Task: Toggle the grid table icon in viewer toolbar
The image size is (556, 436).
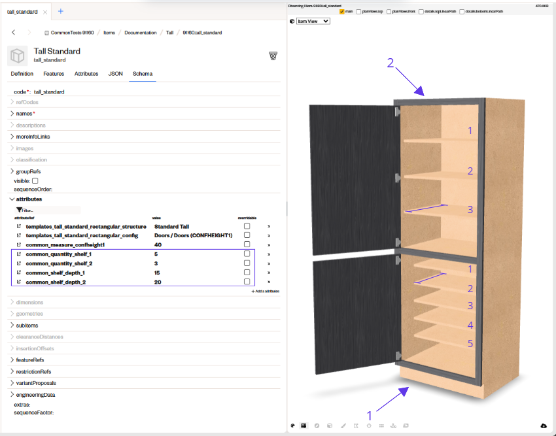Action: coord(304,426)
